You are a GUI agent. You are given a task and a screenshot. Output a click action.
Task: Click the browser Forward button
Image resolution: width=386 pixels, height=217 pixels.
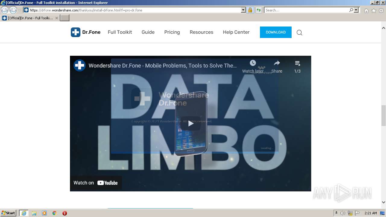[x=13, y=10]
